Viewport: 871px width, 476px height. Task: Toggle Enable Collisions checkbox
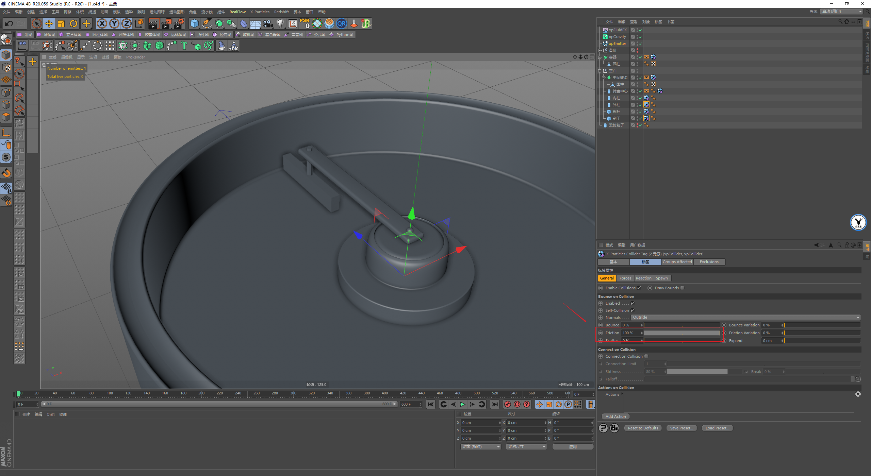point(639,288)
